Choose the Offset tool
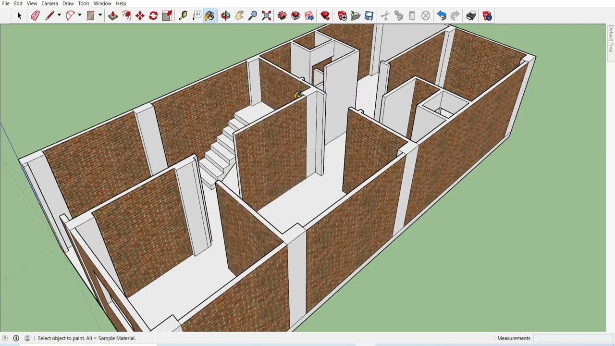 (x=126, y=16)
